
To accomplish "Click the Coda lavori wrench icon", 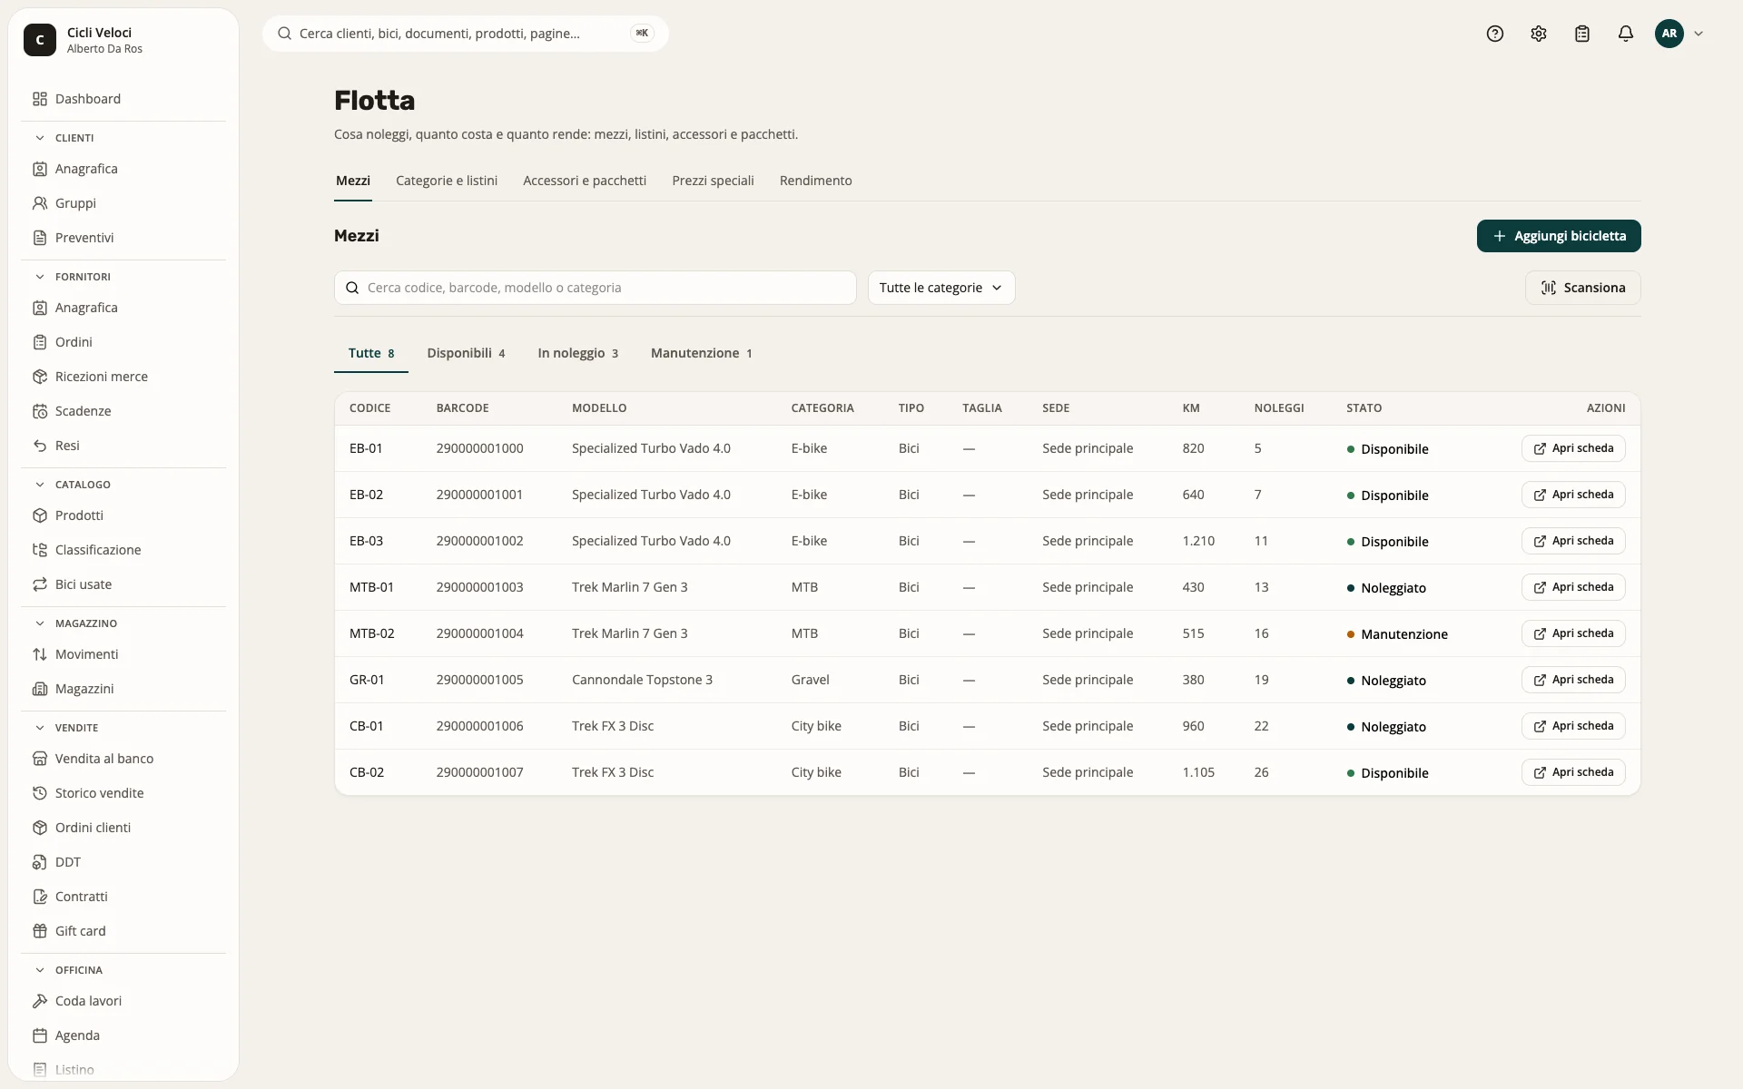I will tap(40, 1001).
